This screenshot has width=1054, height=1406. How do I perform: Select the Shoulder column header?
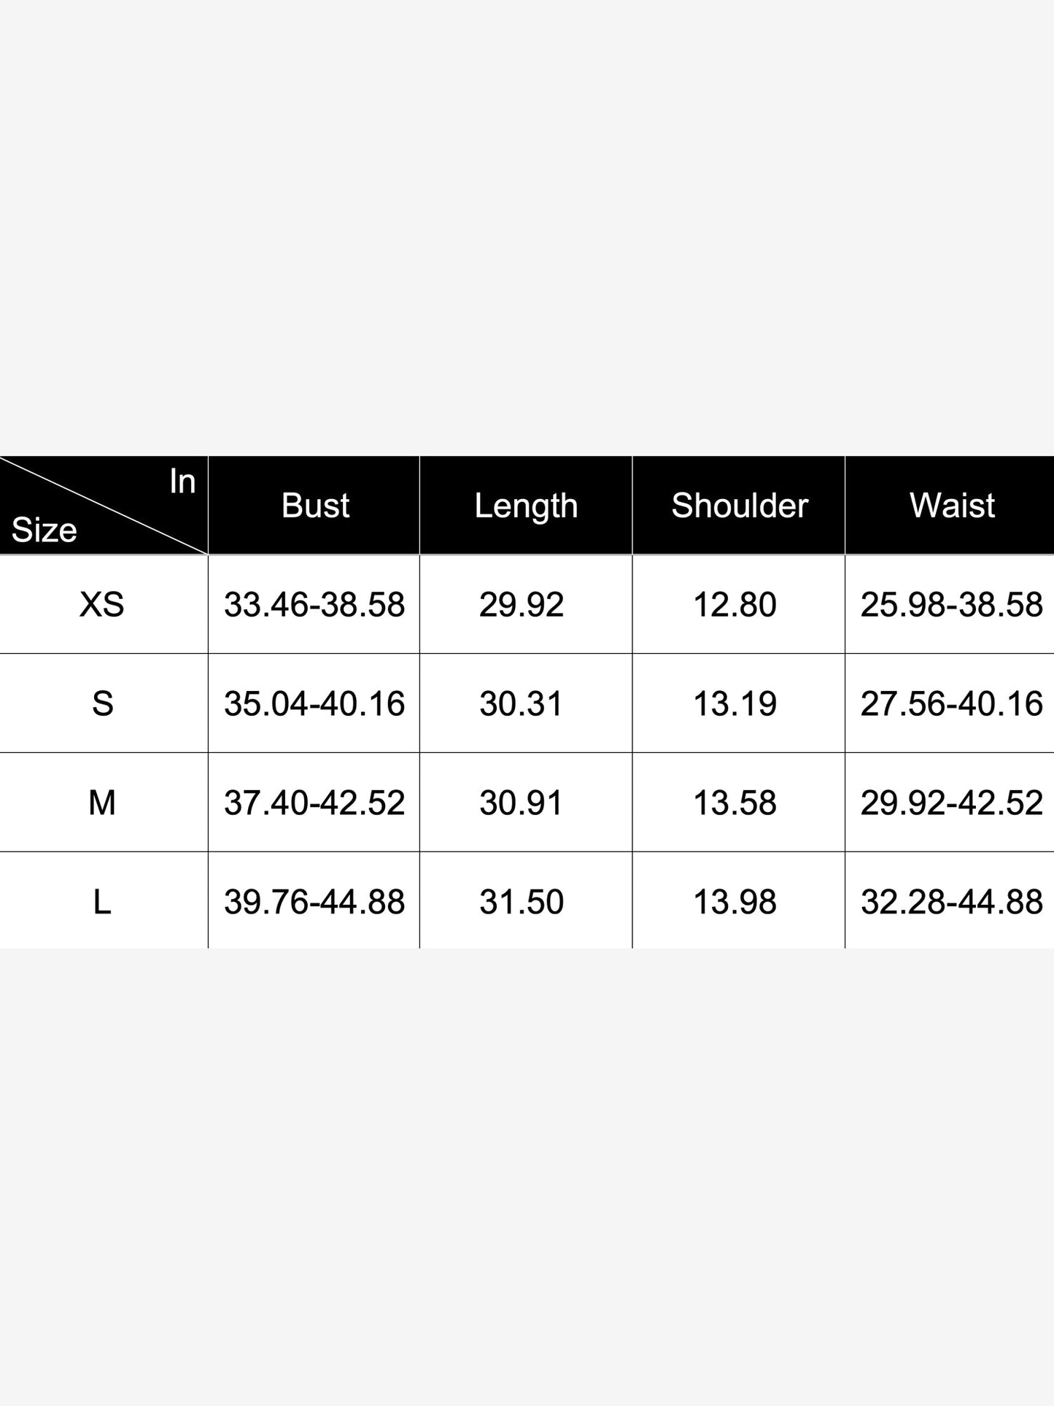(739, 505)
